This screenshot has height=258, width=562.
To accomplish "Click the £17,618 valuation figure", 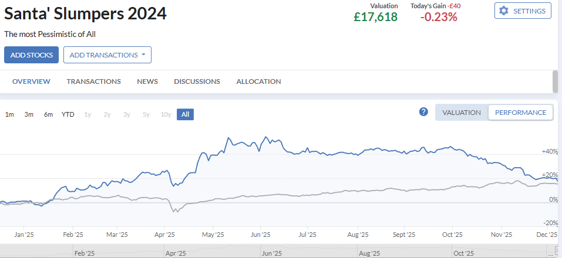I will 376,17.
